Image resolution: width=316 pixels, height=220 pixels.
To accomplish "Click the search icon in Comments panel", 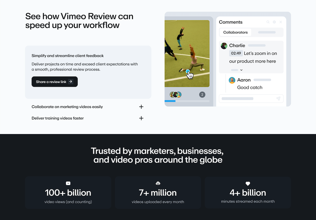I will coord(268,22).
